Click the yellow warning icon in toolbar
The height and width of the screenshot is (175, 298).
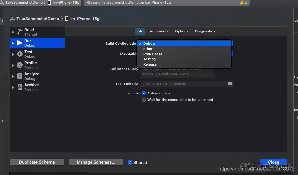tap(242, 2)
